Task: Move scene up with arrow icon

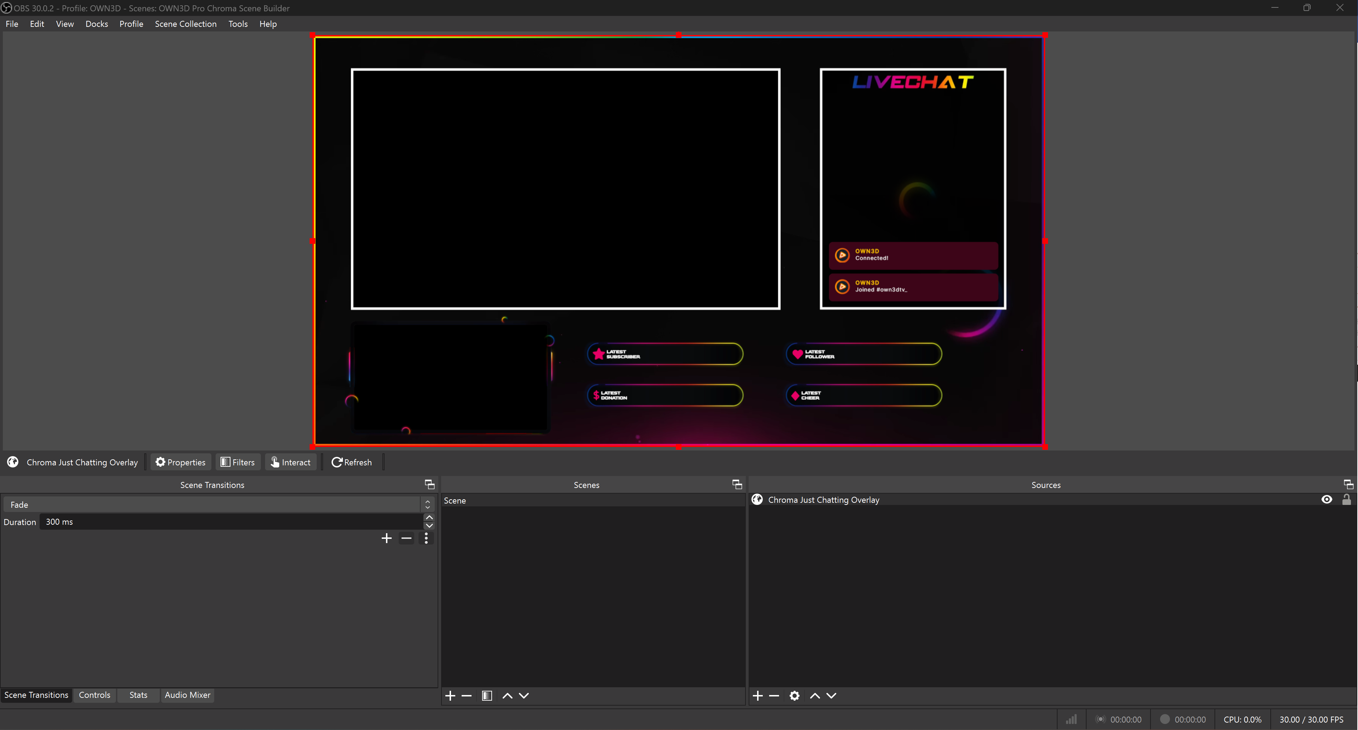Action: tap(507, 696)
